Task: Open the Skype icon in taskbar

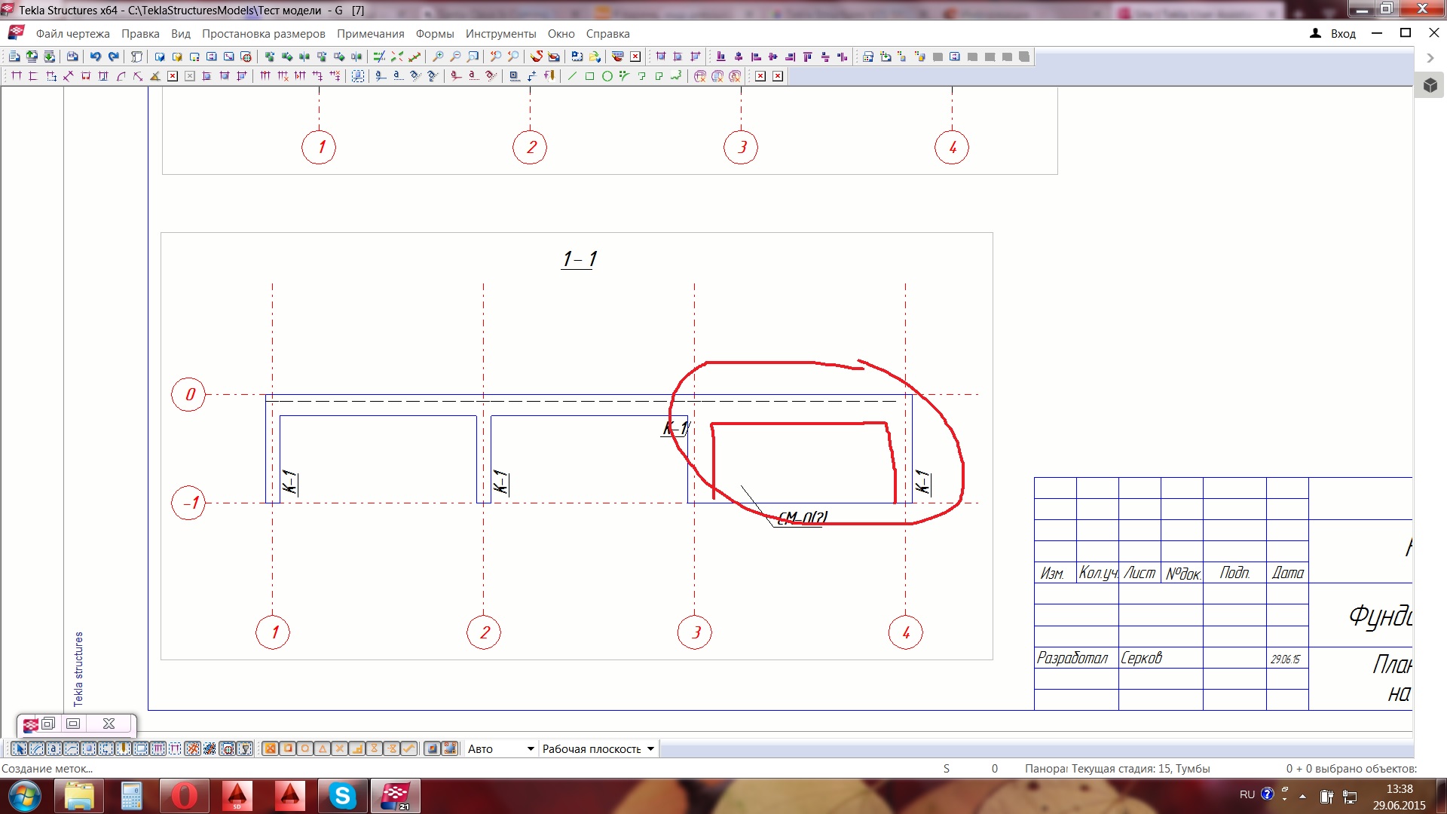Action: 342,796
